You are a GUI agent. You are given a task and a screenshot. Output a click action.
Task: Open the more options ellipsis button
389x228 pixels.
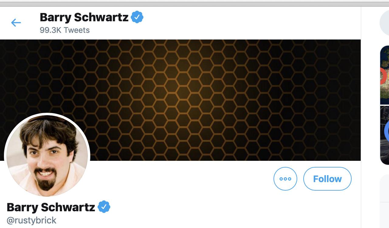[285, 179]
